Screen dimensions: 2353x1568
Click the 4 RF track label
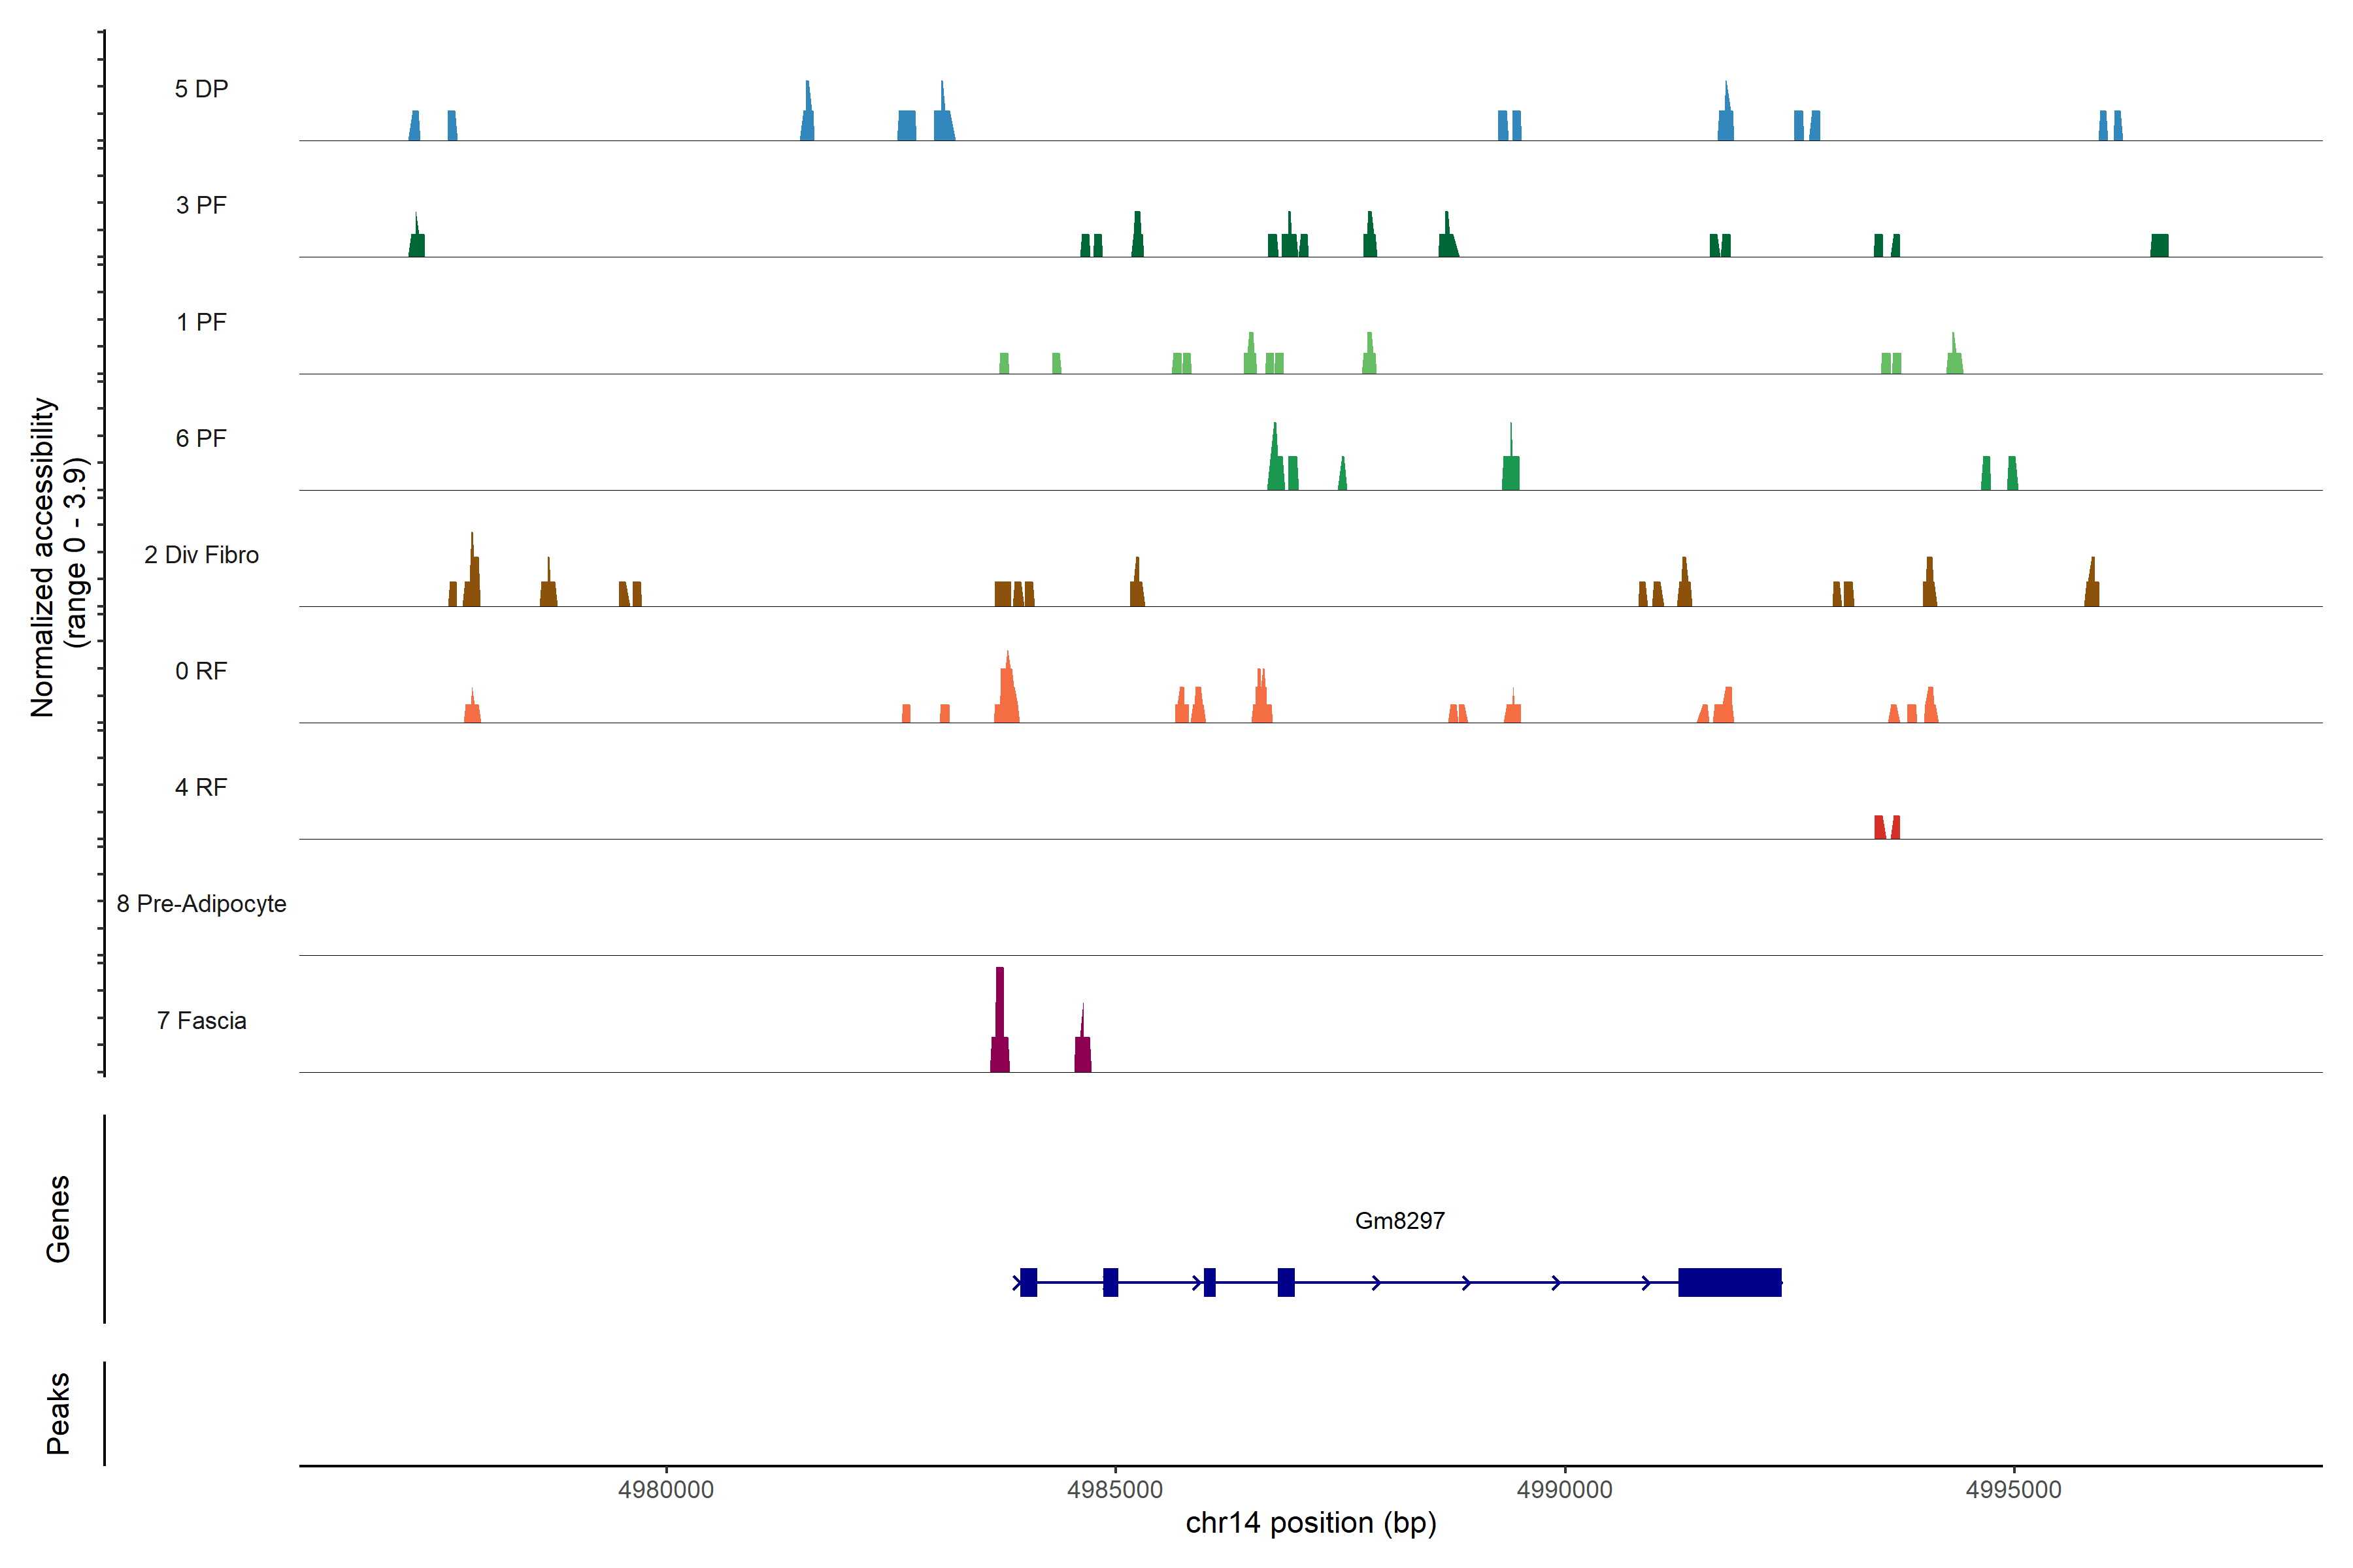pos(201,787)
